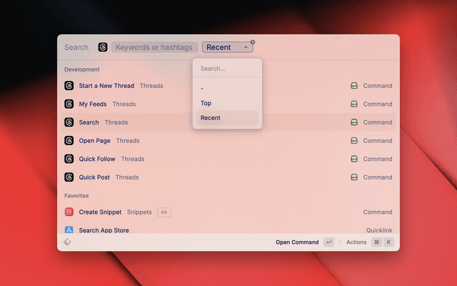
Task: Click the dropdown's Search filter field
Action: [x=227, y=69]
